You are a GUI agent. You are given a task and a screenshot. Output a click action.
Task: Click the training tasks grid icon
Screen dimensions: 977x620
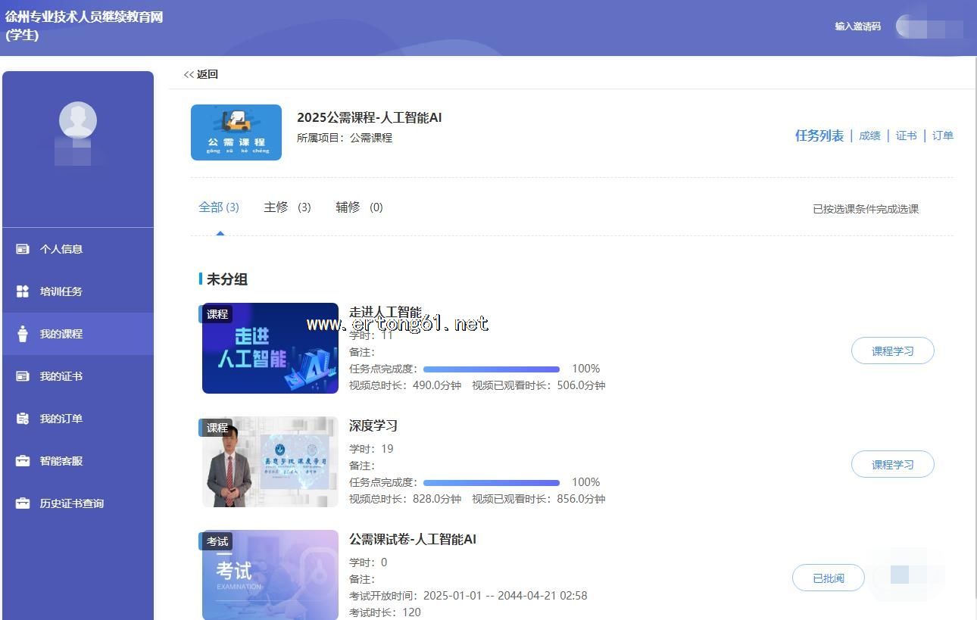click(23, 291)
